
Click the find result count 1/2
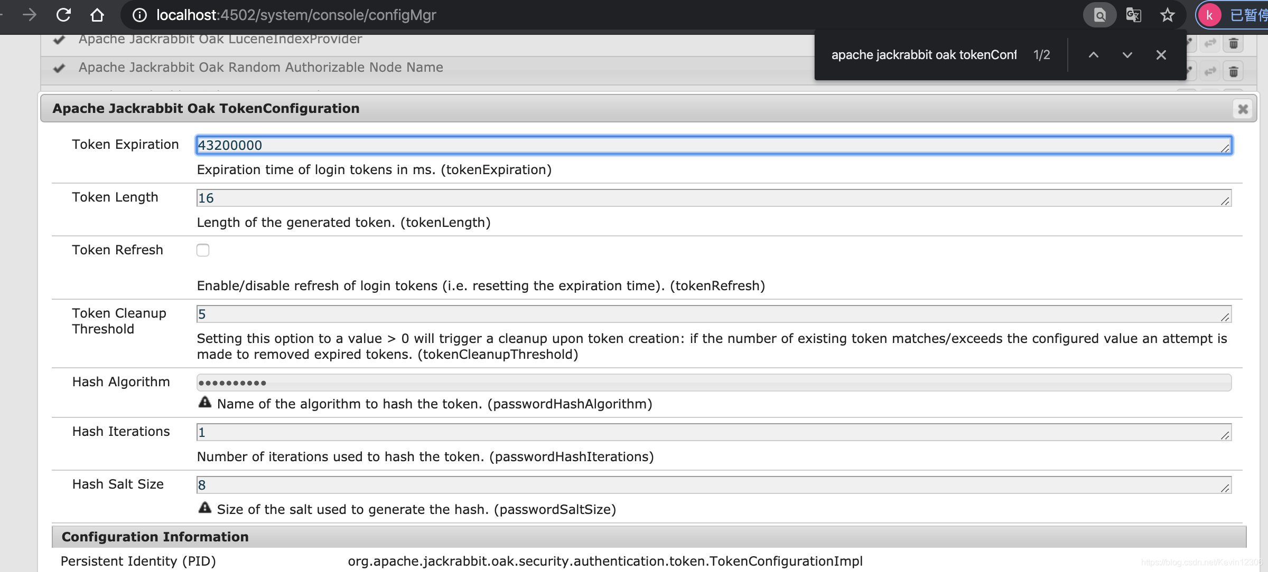click(1041, 55)
